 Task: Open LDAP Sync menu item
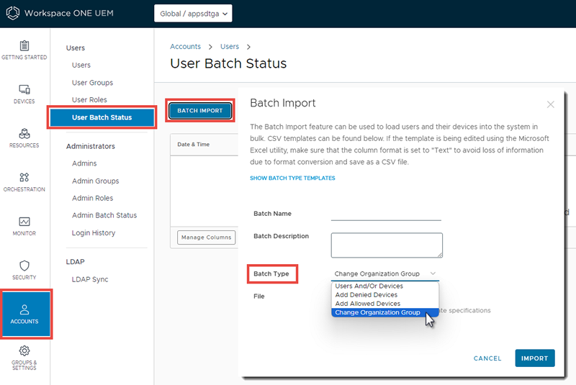tap(90, 280)
